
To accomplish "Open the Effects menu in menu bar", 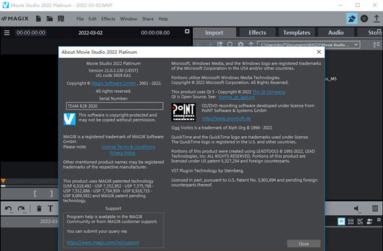I will pyautogui.click(x=108, y=19).
